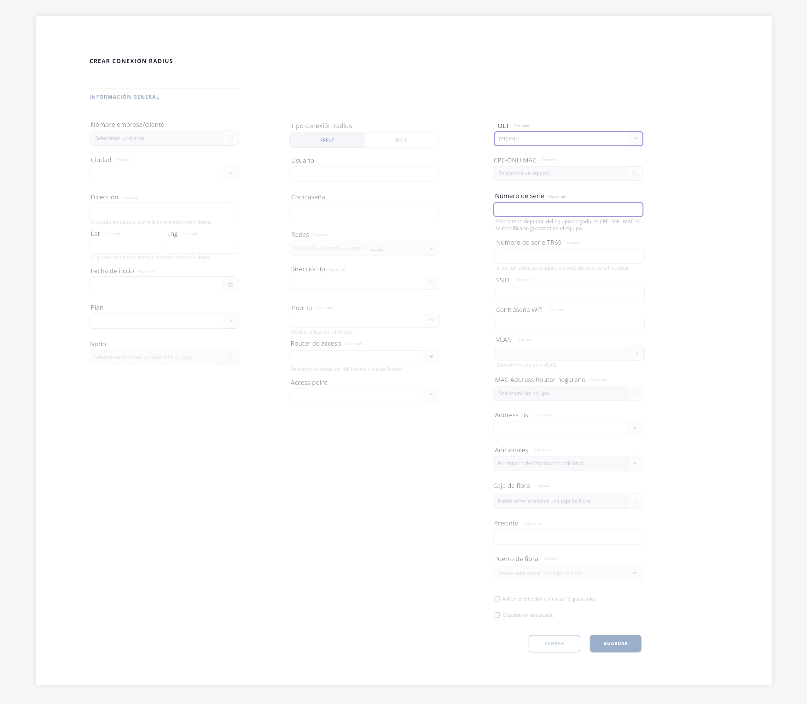This screenshot has width=807, height=704.
Task: Select PPPoE connection type
Action: (327, 140)
